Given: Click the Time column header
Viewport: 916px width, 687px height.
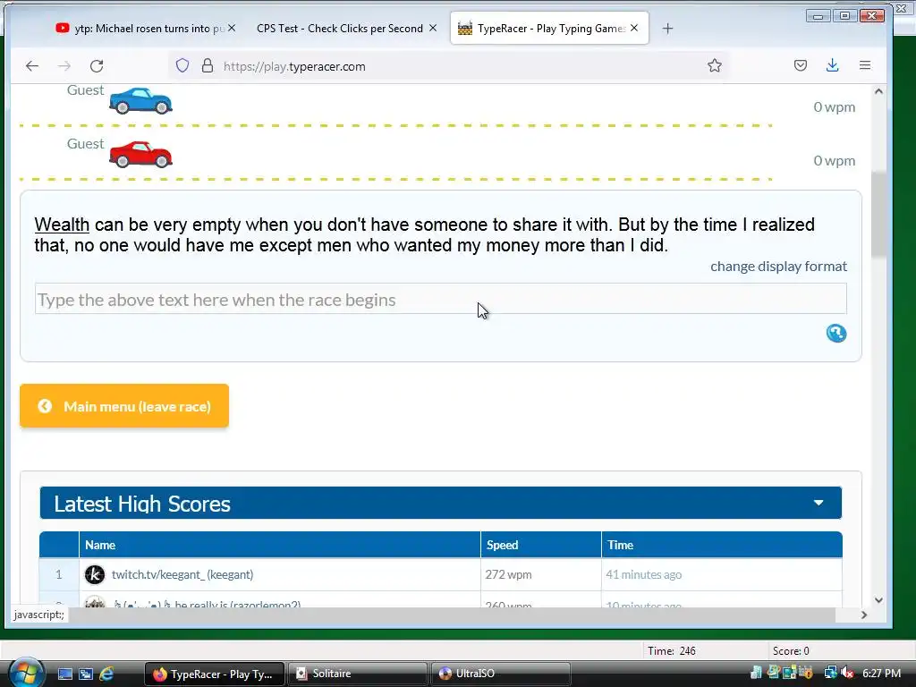Looking at the screenshot, I should (x=722, y=545).
